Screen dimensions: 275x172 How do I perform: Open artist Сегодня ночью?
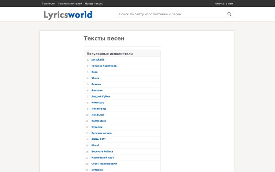pyautogui.click(x=101, y=133)
